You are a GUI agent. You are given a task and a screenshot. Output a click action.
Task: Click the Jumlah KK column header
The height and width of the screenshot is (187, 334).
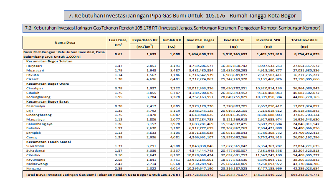pyautogui.click(x=172, y=40)
